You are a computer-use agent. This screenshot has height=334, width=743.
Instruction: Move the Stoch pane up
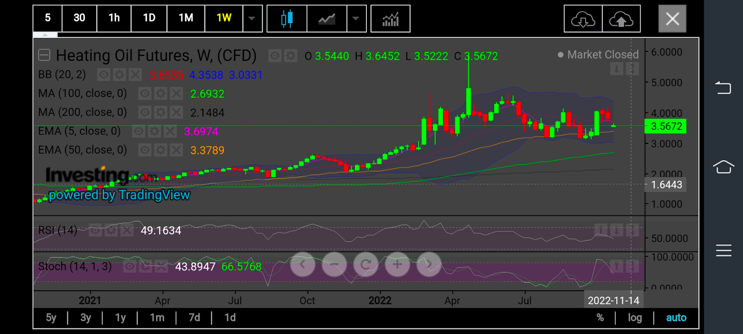click(x=617, y=266)
